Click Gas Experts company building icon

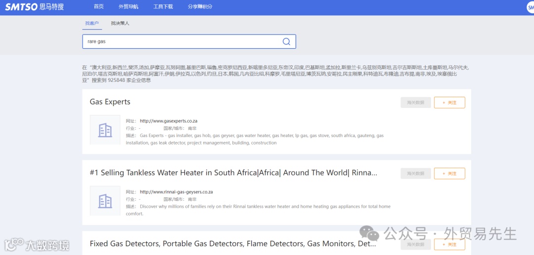105,130
